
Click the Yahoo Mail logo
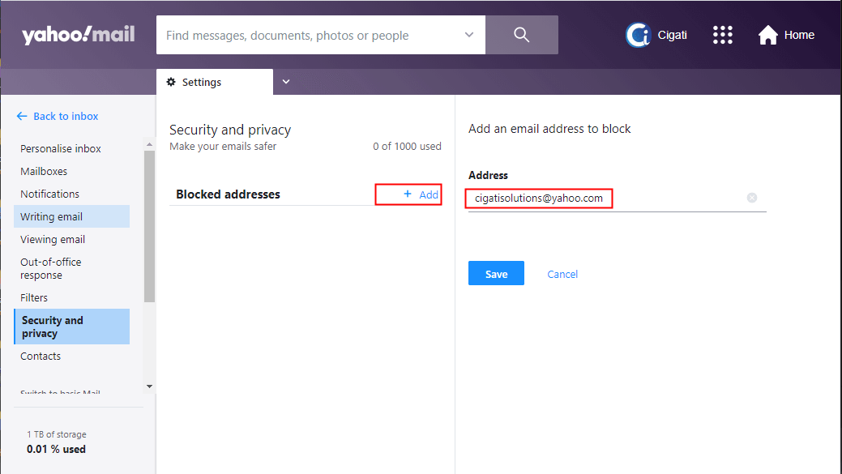pyautogui.click(x=78, y=35)
